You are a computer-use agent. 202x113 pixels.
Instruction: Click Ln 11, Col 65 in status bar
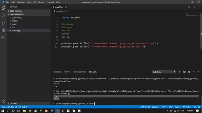pyautogui.click(x=145, y=107)
